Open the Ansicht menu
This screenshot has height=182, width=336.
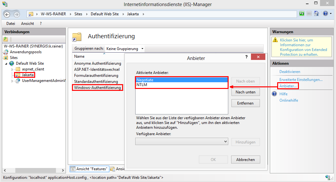(27, 24)
